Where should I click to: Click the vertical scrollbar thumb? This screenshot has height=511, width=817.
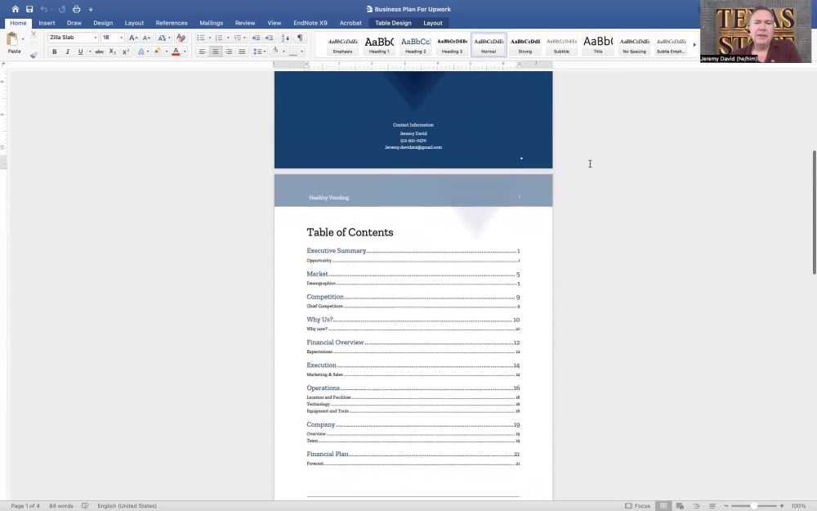coord(815,213)
